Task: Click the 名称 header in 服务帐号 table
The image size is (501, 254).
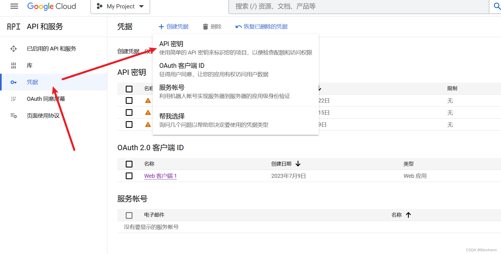Action: [396, 215]
